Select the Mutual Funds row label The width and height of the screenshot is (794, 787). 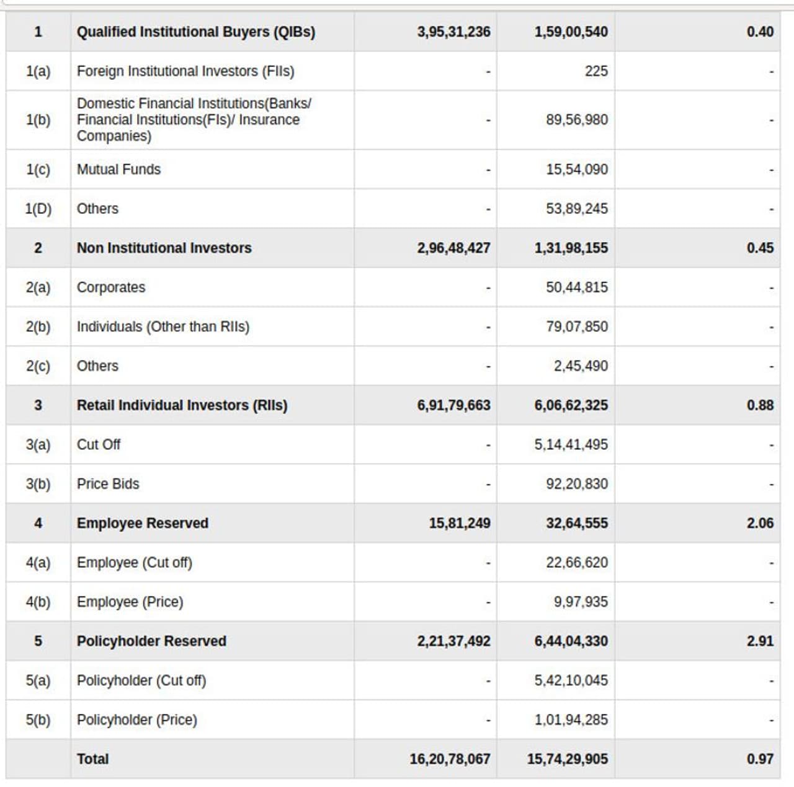118,169
